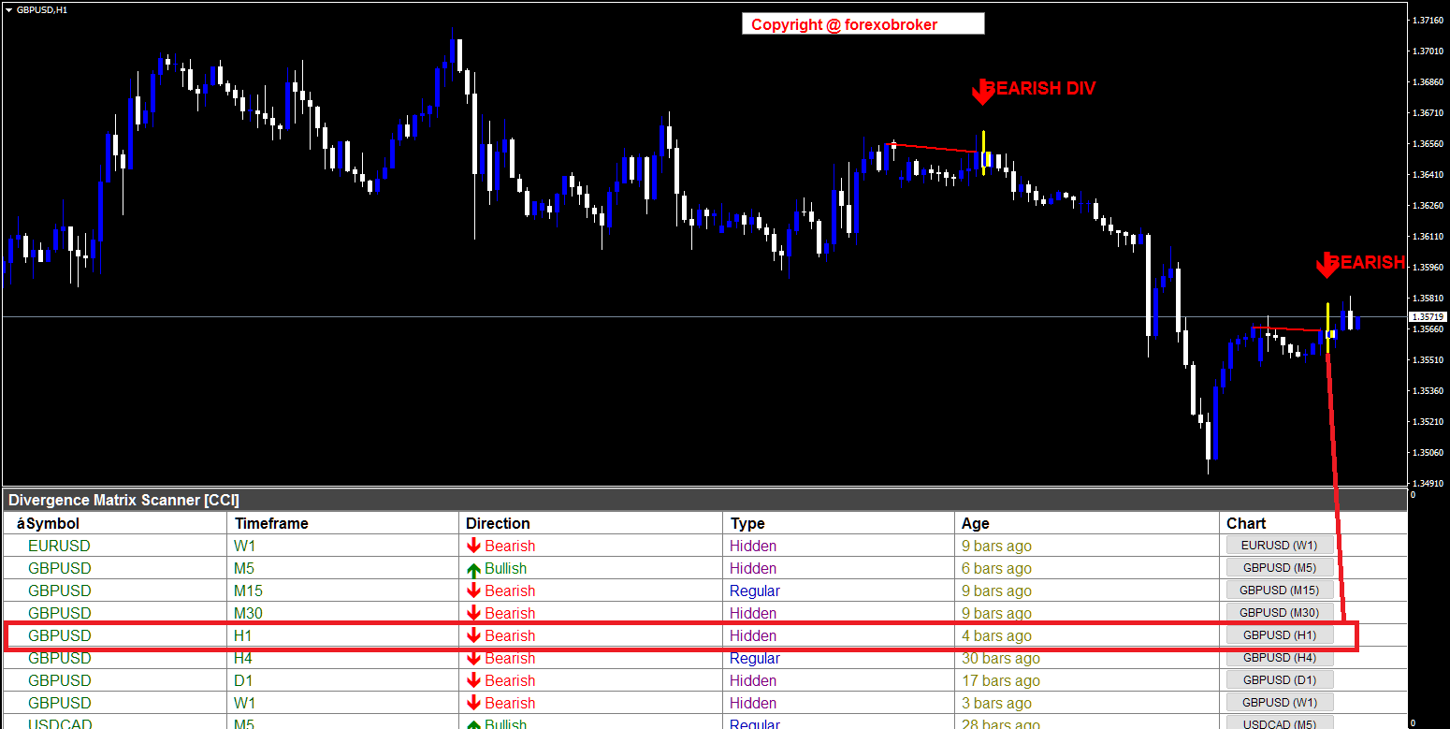Click the bearish arrow in GBPUSD M30 row
Viewport: 1450px width, 729px height.
click(473, 613)
